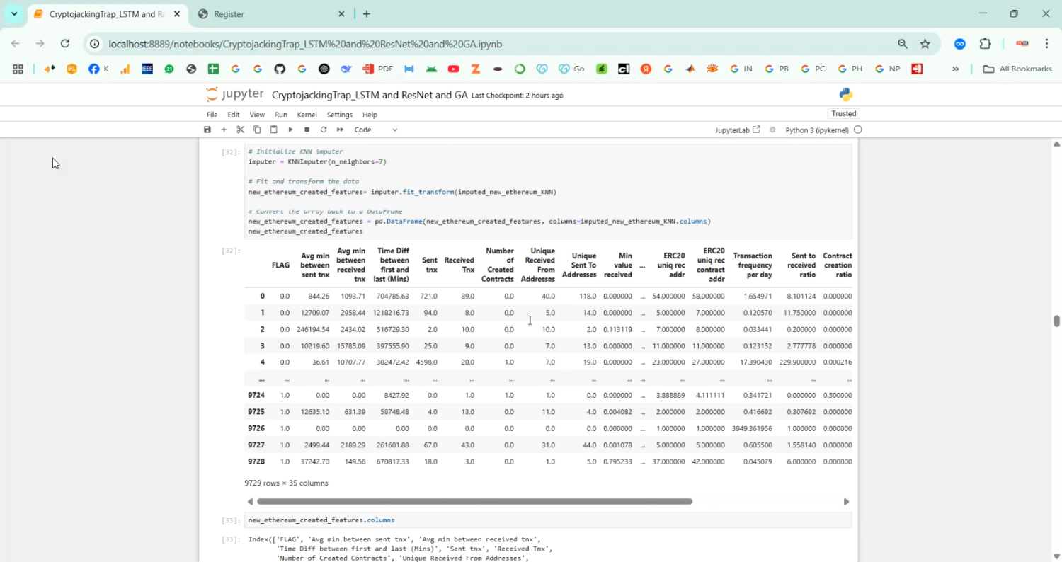Open the All Bookmarks folder
This screenshot has width=1062, height=562.
(1017, 69)
